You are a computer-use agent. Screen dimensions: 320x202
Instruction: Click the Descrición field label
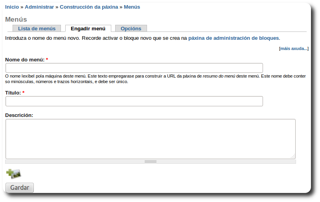point(19,115)
